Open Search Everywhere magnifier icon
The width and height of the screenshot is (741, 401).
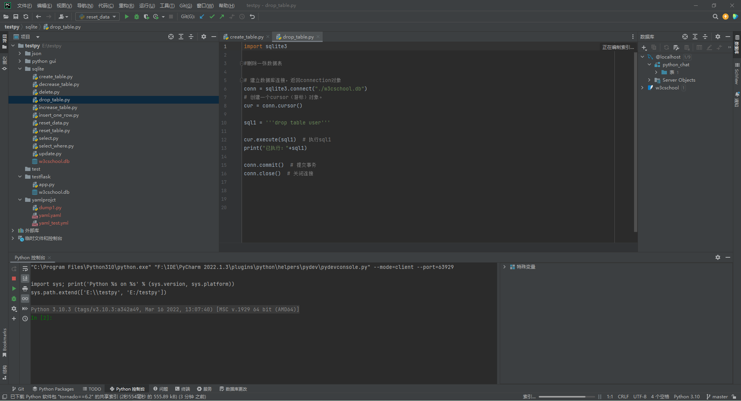pos(715,17)
